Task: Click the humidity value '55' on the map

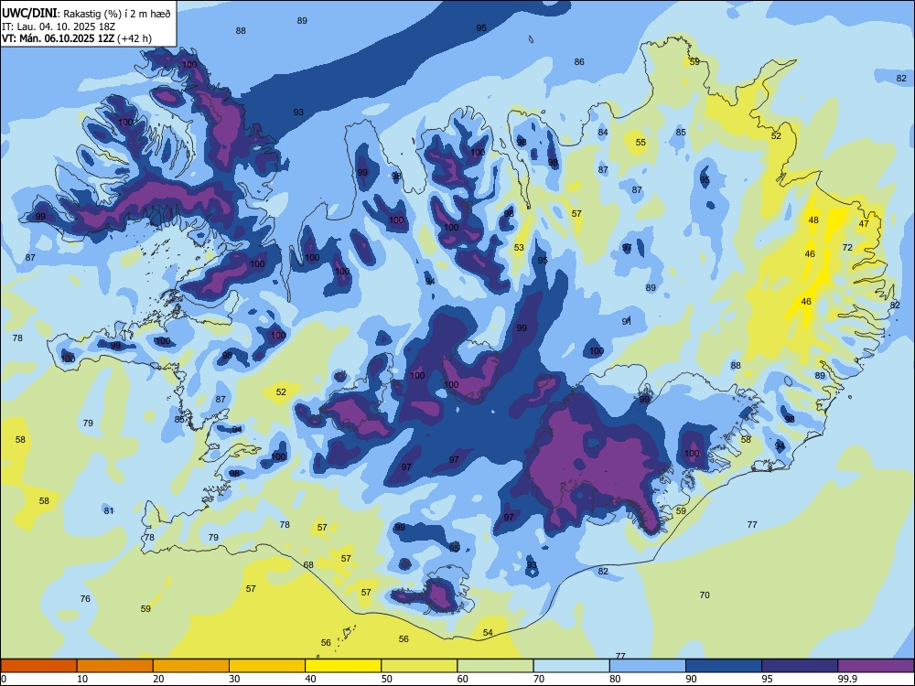Action: [x=640, y=143]
